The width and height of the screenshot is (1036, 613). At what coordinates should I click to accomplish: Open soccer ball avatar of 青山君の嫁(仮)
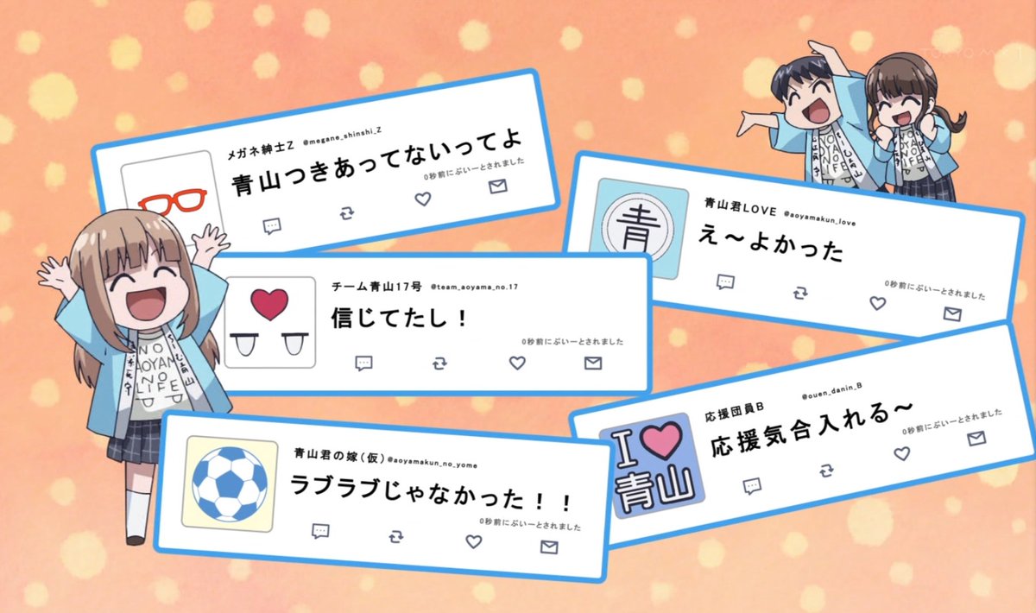(230, 482)
